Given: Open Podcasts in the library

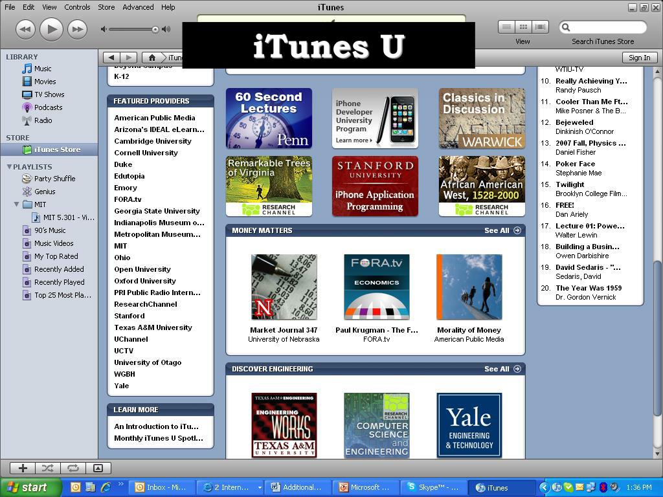Looking at the screenshot, I should click(x=48, y=107).
